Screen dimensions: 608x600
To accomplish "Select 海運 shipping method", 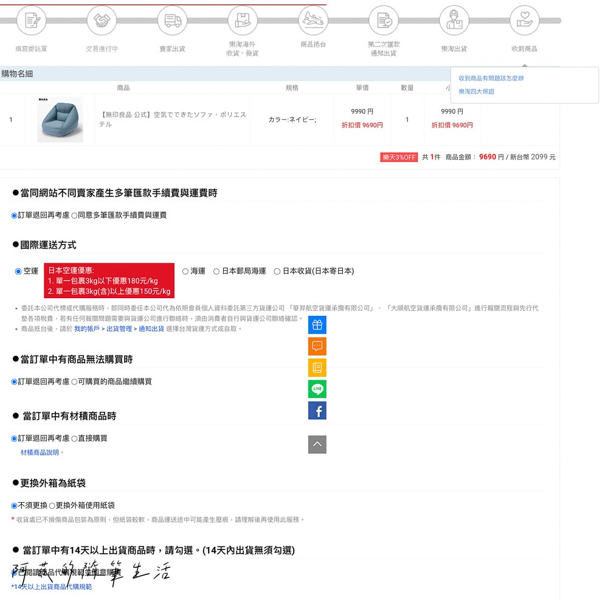I will 185,271.
